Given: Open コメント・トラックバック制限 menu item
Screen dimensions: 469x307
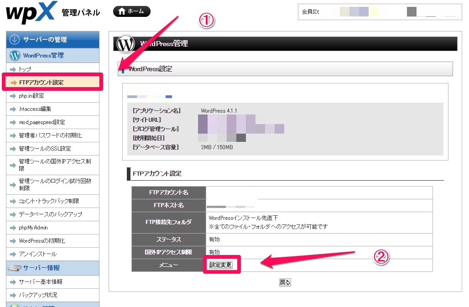Looking at the screenshot, I should click(x=52, y=201).
